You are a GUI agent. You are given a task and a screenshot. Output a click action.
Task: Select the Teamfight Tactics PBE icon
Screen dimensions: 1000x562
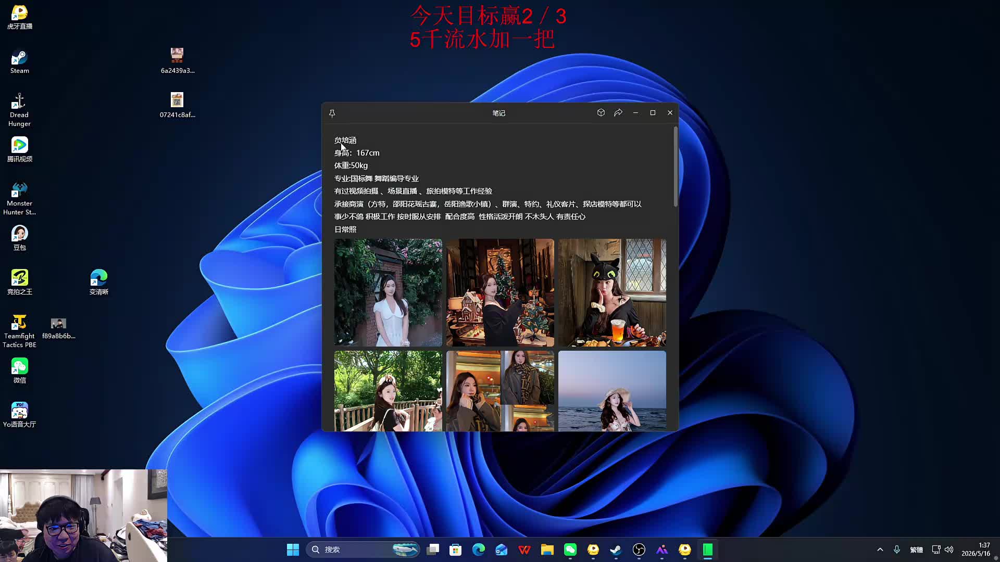click(20, 331)
